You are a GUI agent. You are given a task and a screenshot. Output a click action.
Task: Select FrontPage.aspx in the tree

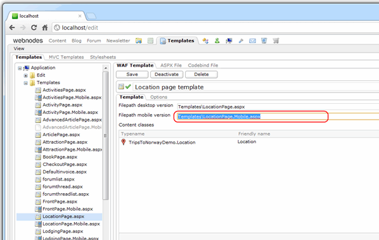coord(60,202)
